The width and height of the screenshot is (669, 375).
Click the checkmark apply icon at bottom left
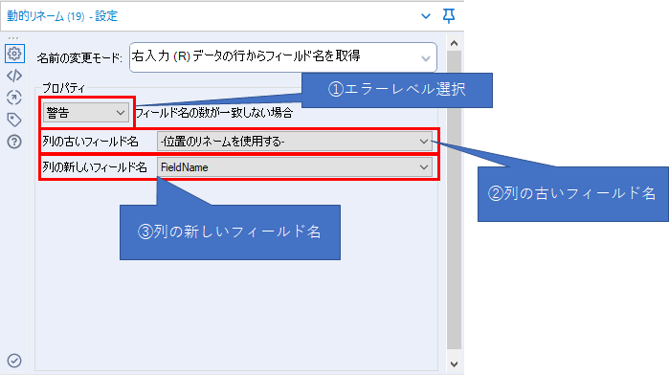pos(14,361)
